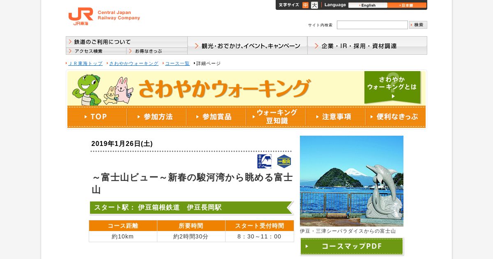Focus the site search input field
Viewport: 493px width, 259px height.
click(372, 25)
